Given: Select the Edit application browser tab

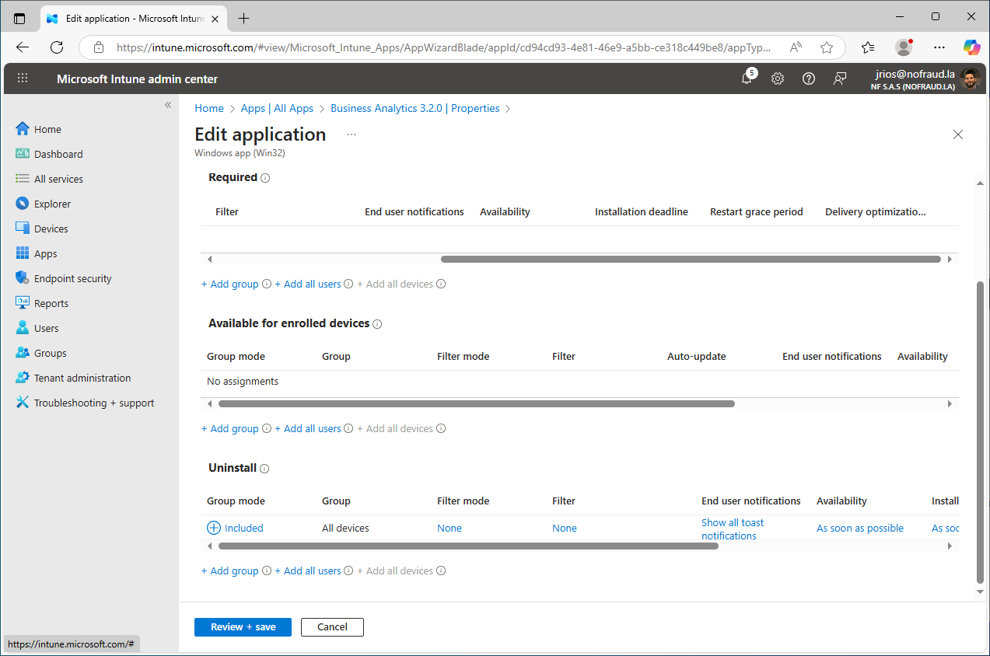Looking at the screenshot, I should click(132, 18).
